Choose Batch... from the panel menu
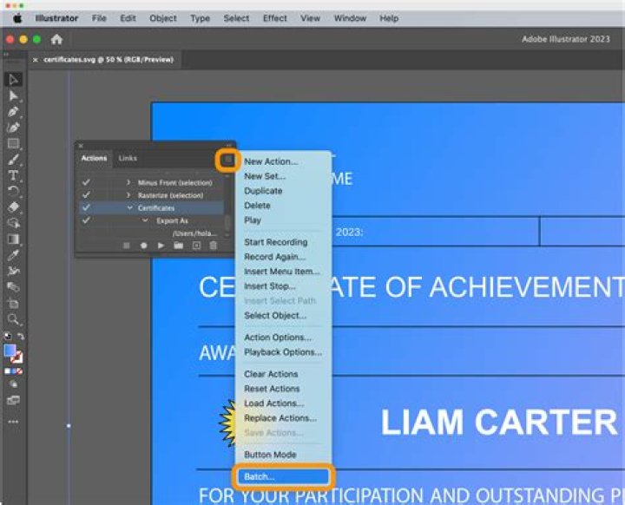625x505 pixels. tap(259, 476)
